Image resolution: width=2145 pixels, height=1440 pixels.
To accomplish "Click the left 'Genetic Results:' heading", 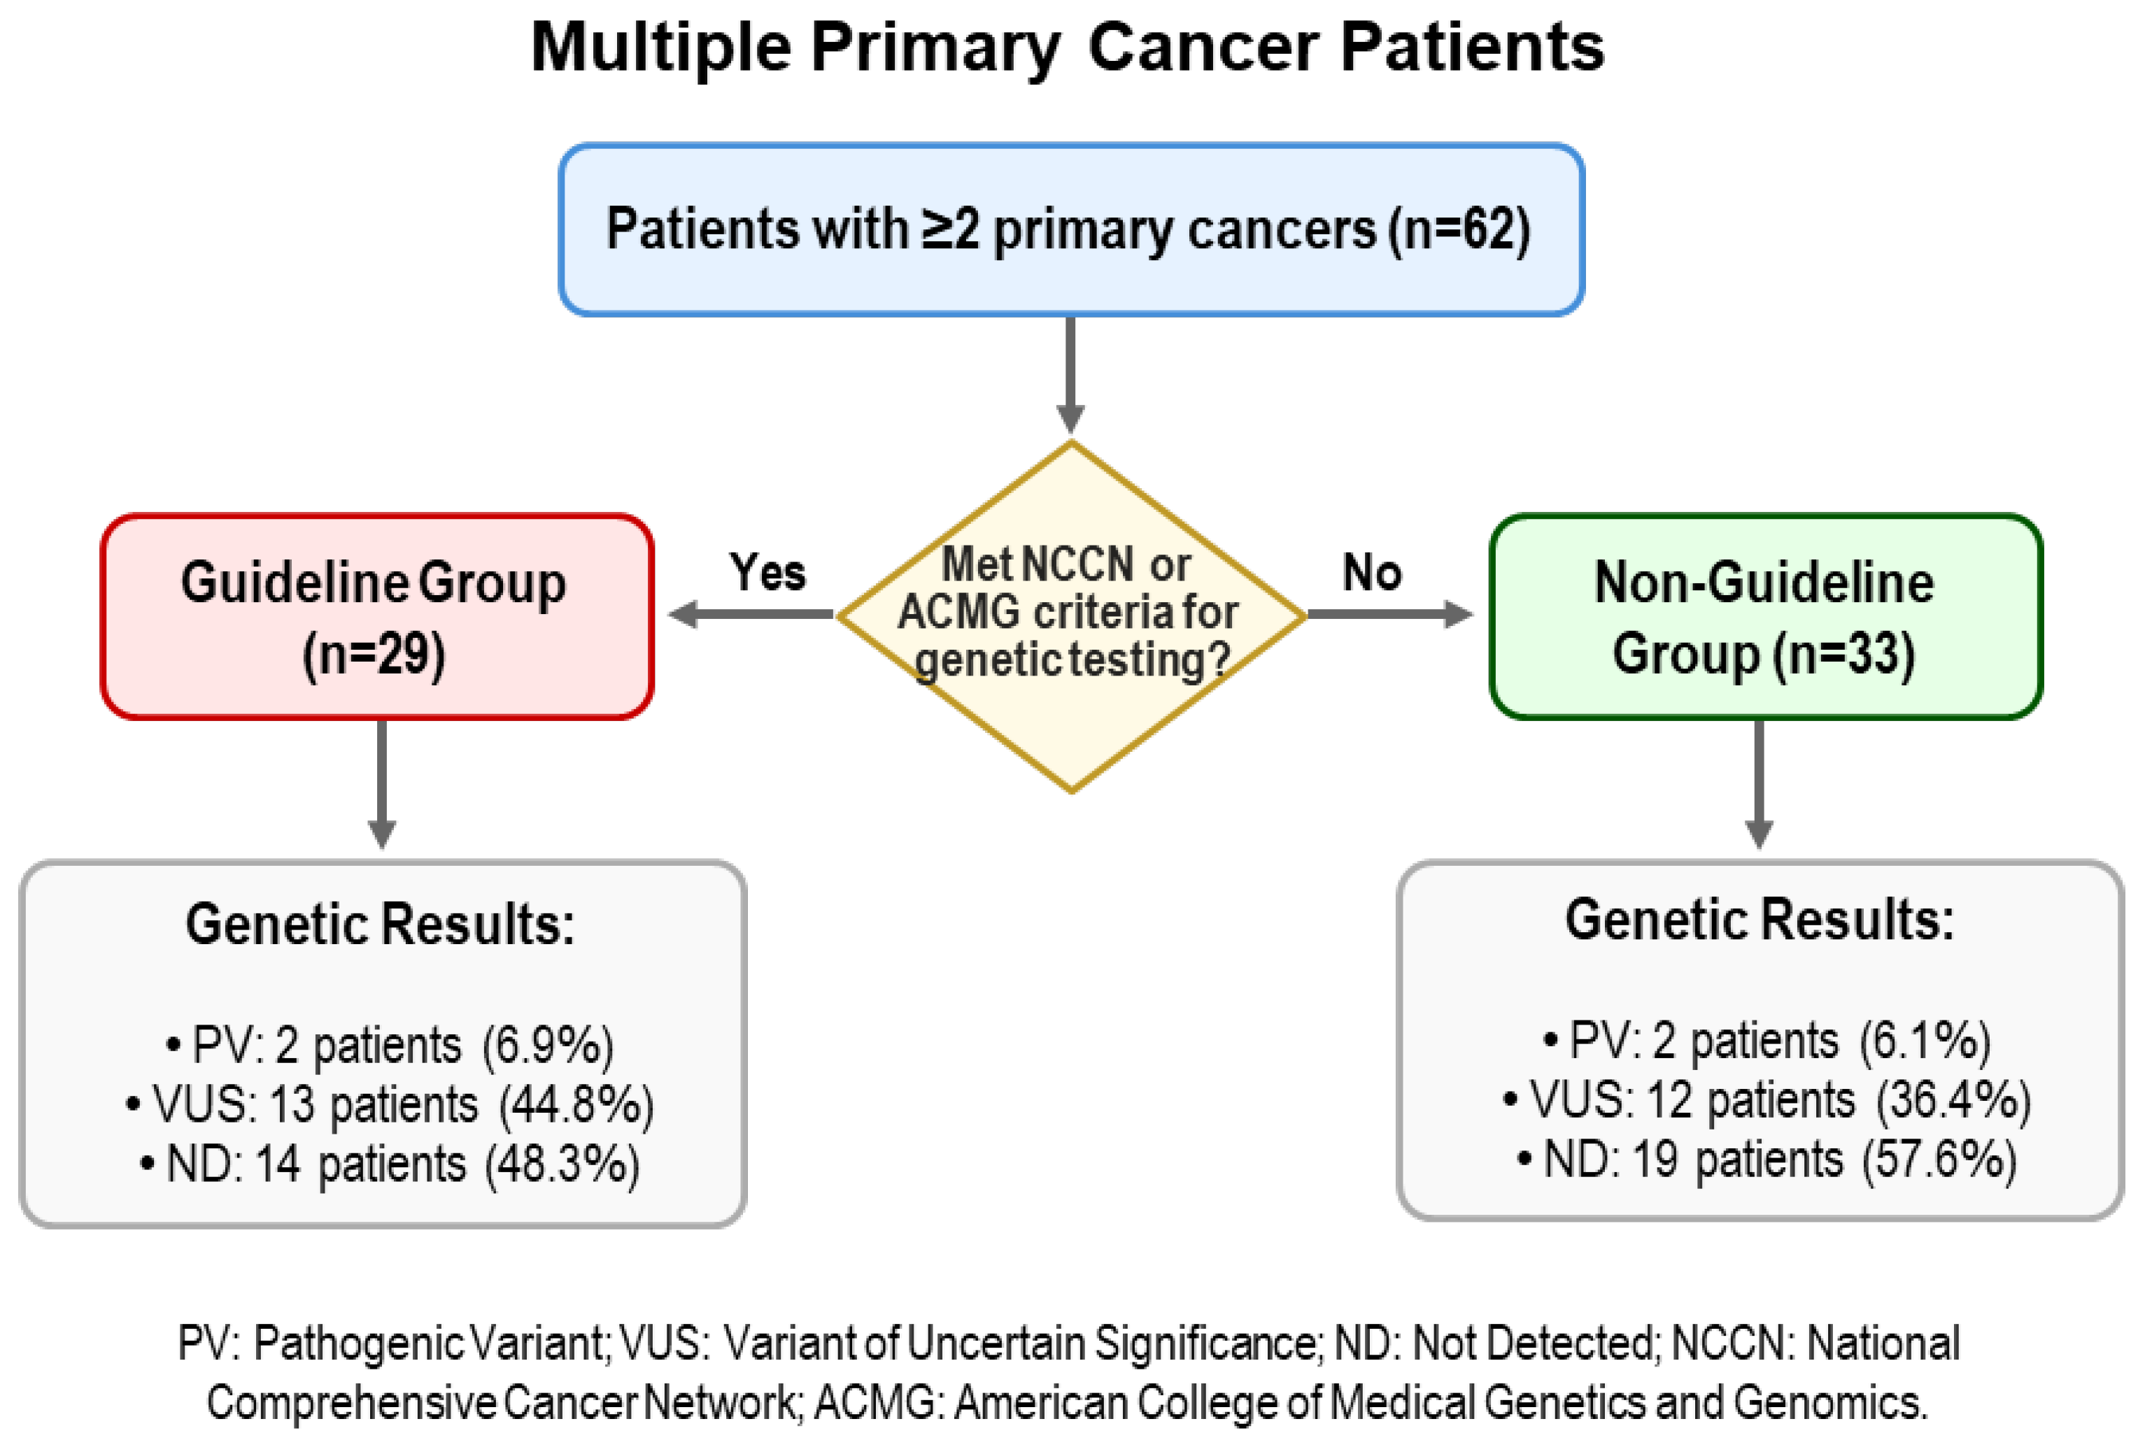I will 381,924.
